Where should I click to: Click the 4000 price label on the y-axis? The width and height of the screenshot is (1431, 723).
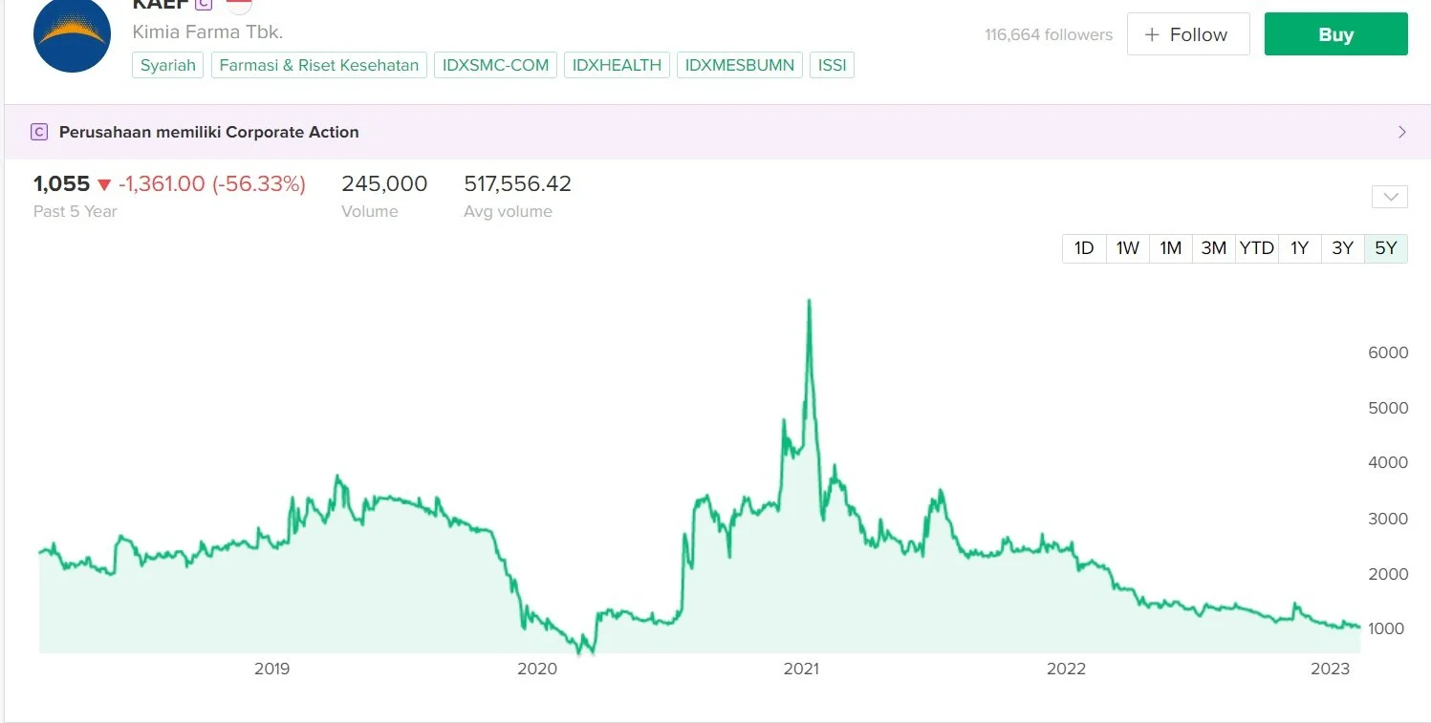1388,462
